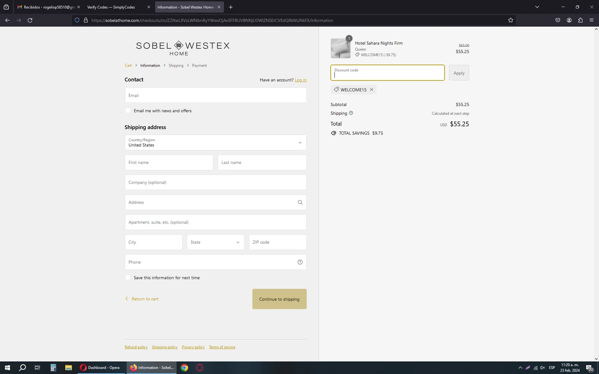
Task: Click Continue to shipping
Action: click(x=280, y=299)
